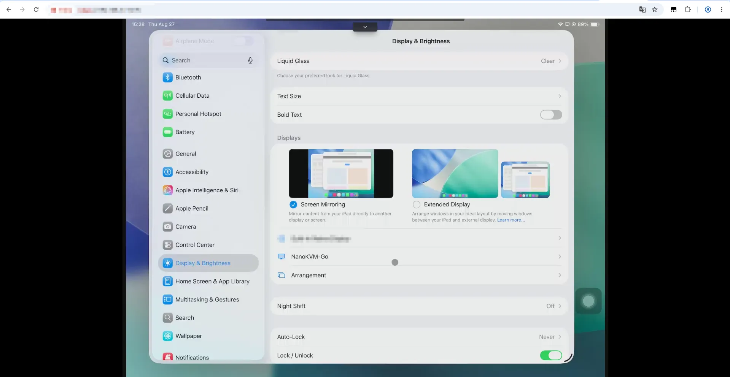Reload the browser page
Screen dimensions: 730x377
36,10
